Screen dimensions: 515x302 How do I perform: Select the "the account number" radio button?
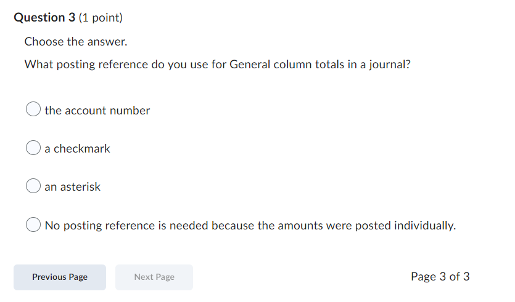(x=33, y=110)
